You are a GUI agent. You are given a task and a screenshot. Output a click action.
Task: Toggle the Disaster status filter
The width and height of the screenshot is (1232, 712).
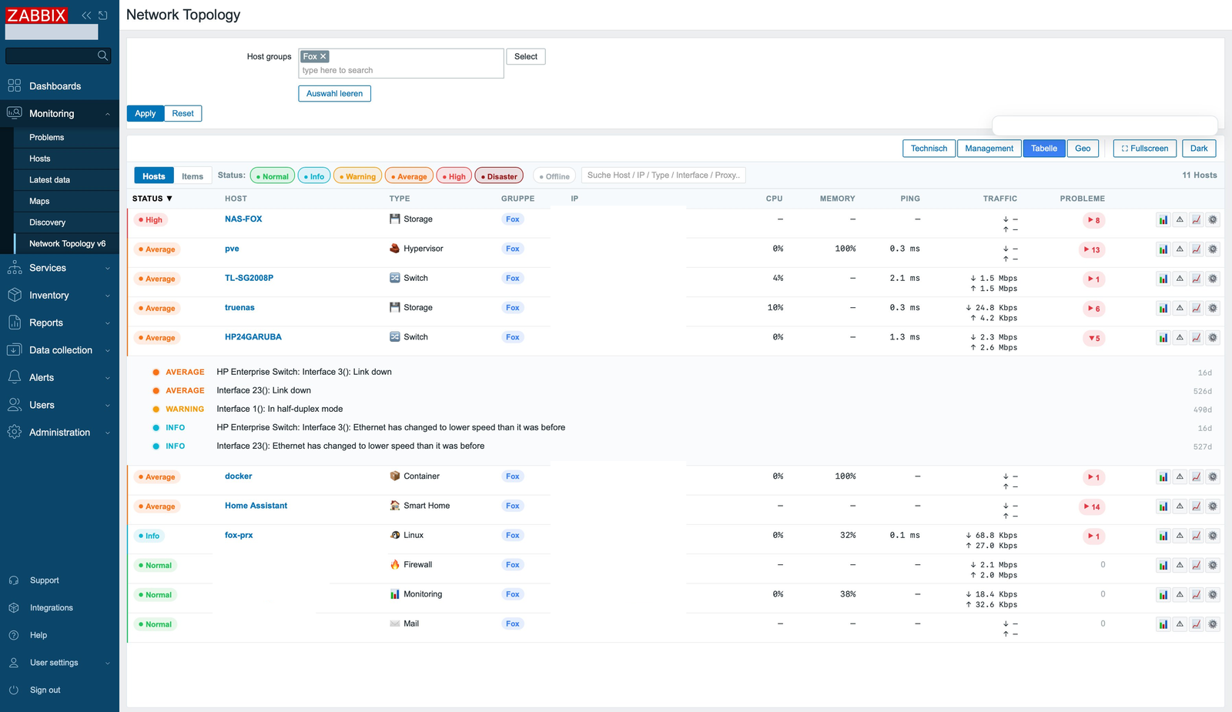499,176
